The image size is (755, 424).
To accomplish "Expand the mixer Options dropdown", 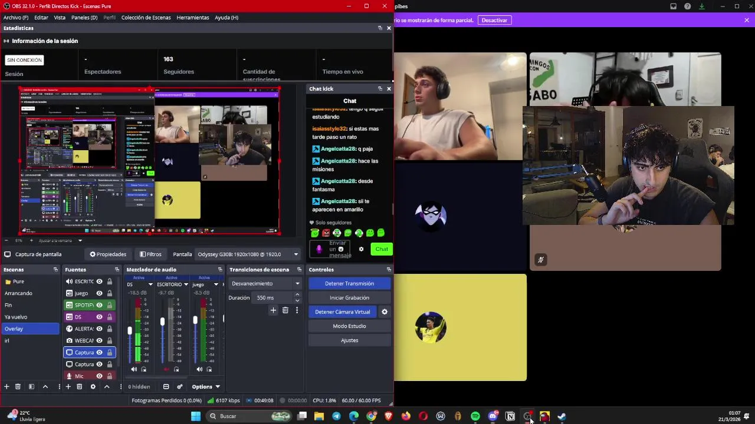I will (205, 387).
